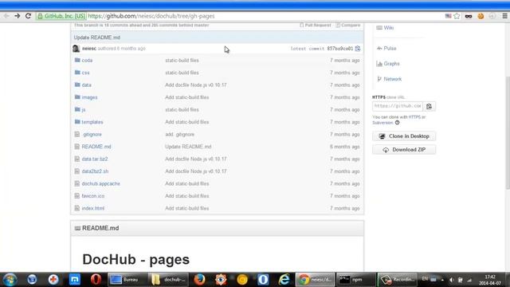Screen dimensions: 510x287
Task: Click the EN language indicator
Action: click(x=425, y=279)
